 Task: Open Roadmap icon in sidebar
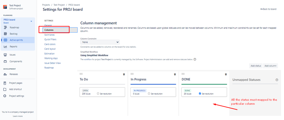point(5,28)
